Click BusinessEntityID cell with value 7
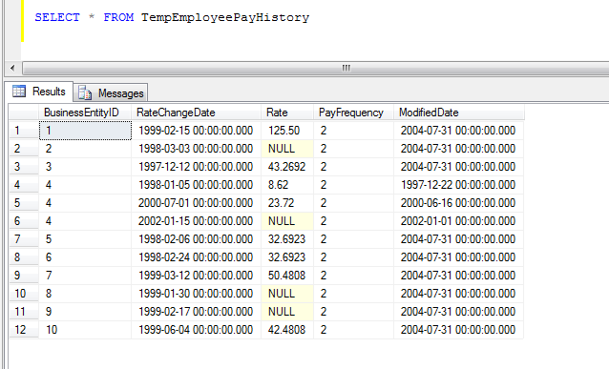The height and width of the screenshot is (369, 609). (x=85, y=276)
